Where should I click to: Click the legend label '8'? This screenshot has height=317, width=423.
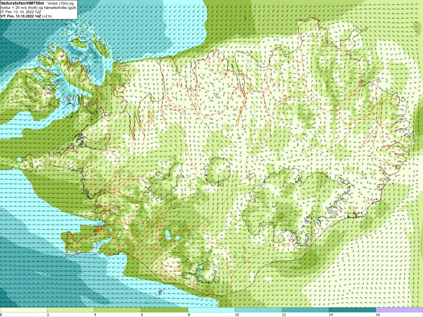click(x=189, y=315)
